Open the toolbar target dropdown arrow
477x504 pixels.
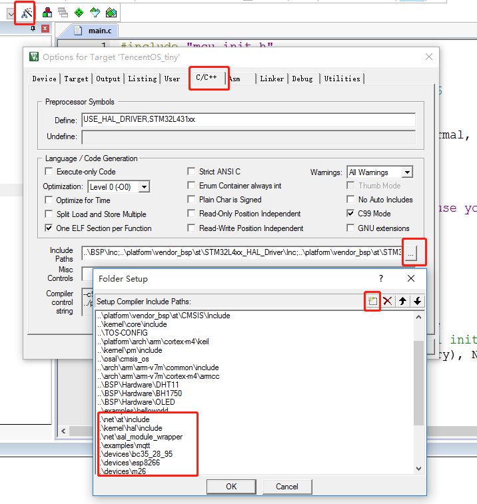pyautogui.click(x=11, y=14)
